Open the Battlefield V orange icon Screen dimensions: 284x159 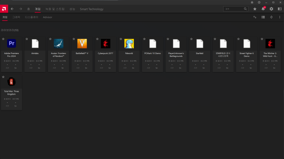click(82, 43)
